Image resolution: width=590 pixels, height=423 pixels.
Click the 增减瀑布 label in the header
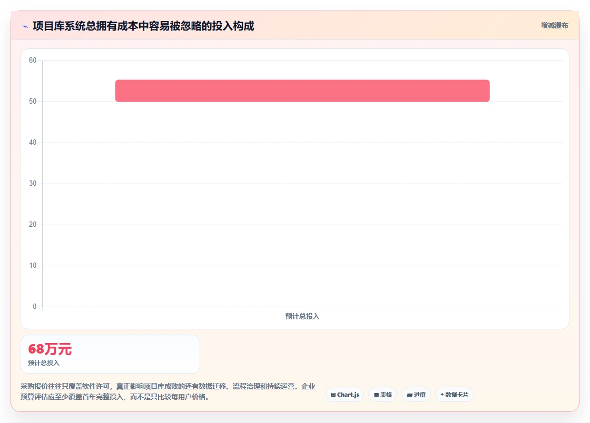554,26
